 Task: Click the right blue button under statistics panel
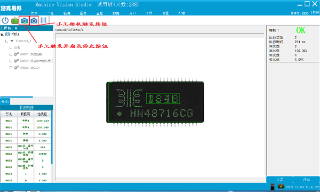(x=306, y=180)
